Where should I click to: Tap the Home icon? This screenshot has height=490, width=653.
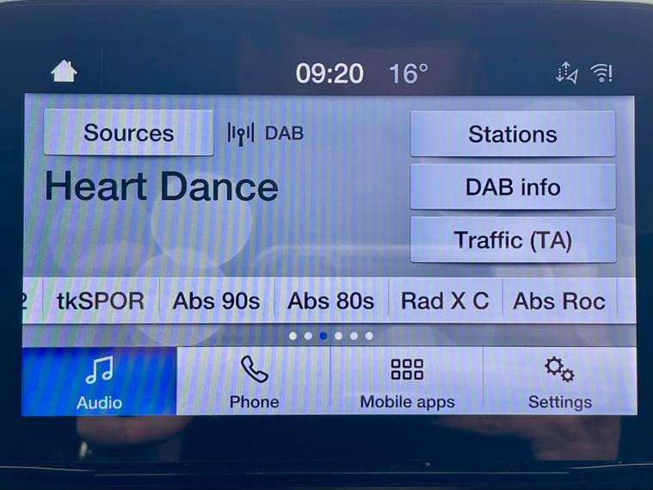(x=64, y=71)
